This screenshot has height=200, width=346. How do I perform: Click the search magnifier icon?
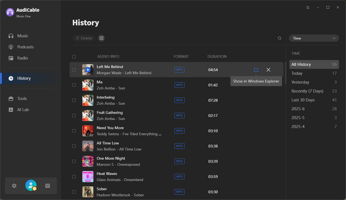(279, 38)
